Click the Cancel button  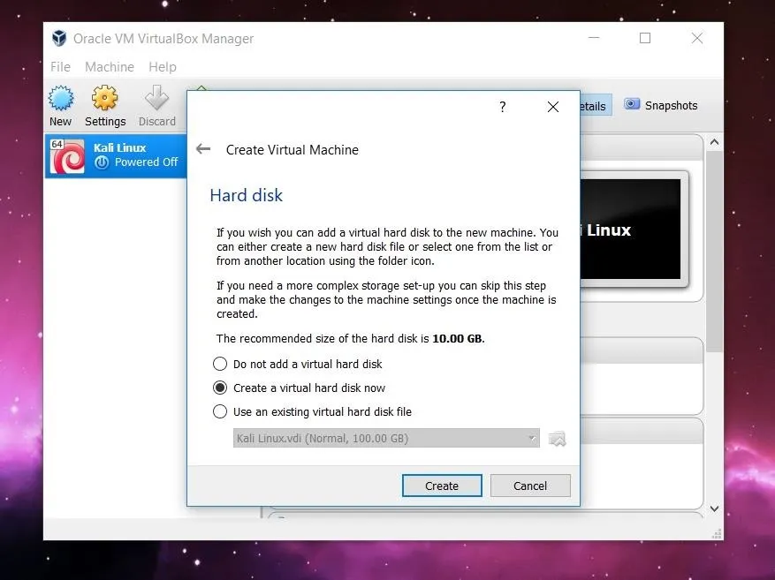click(x=530, y=486)
